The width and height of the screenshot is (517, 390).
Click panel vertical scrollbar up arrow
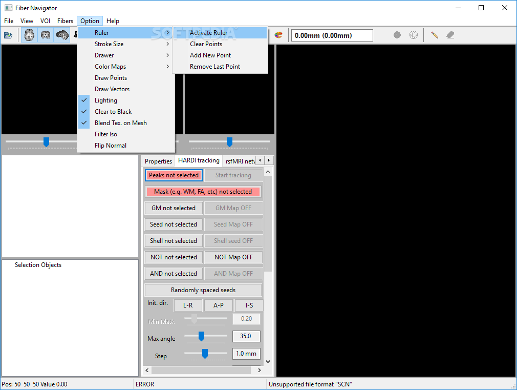click(x=268, y=172)
